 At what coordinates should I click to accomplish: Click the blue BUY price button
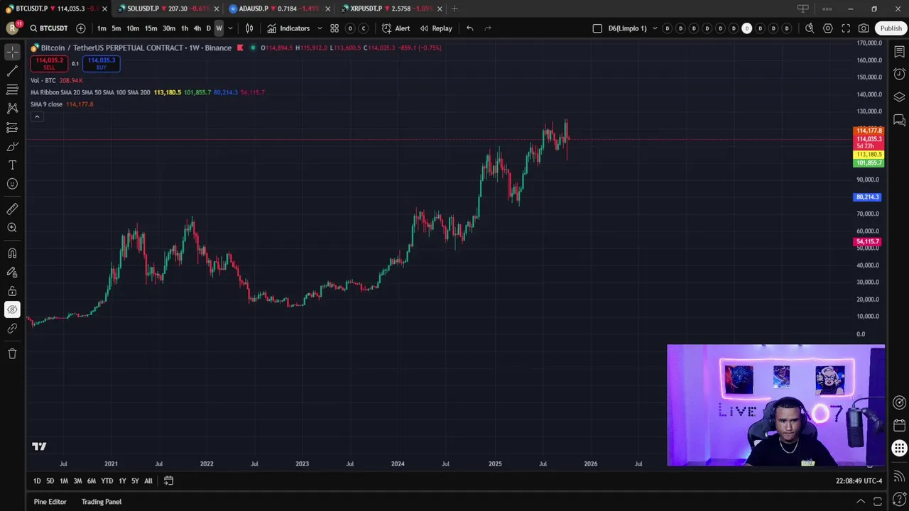pos(101,63)
